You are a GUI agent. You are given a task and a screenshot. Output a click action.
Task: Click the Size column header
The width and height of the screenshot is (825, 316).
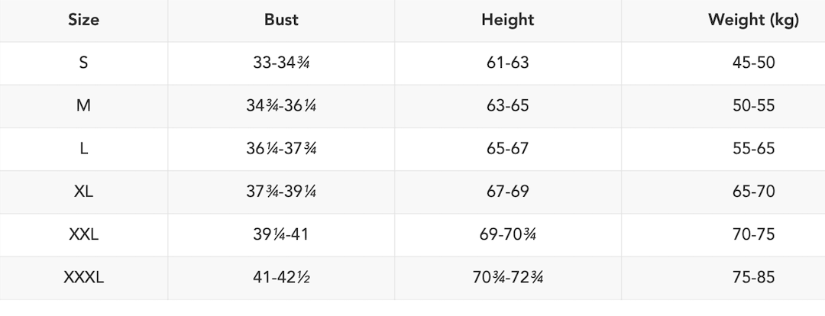83,21
